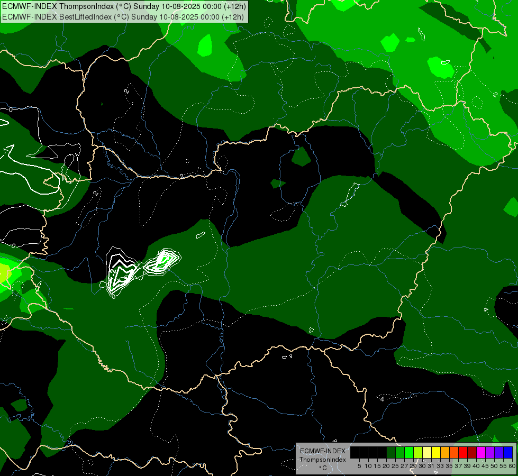Click the legend tick value 25
The width and height of the screenshot is (518, 476).
[x=395, y=466]
